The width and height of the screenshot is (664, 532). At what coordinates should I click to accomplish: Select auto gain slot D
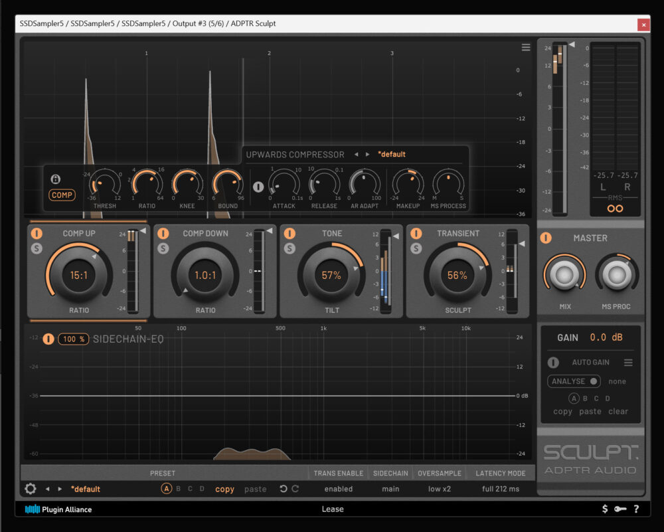[608, 398]
